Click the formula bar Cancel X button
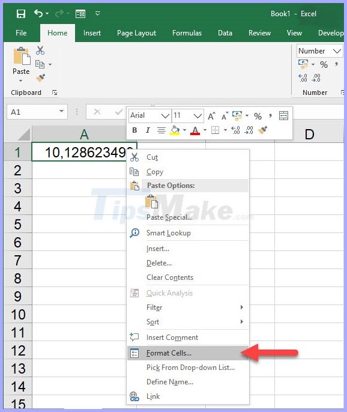 pos(97,112)
